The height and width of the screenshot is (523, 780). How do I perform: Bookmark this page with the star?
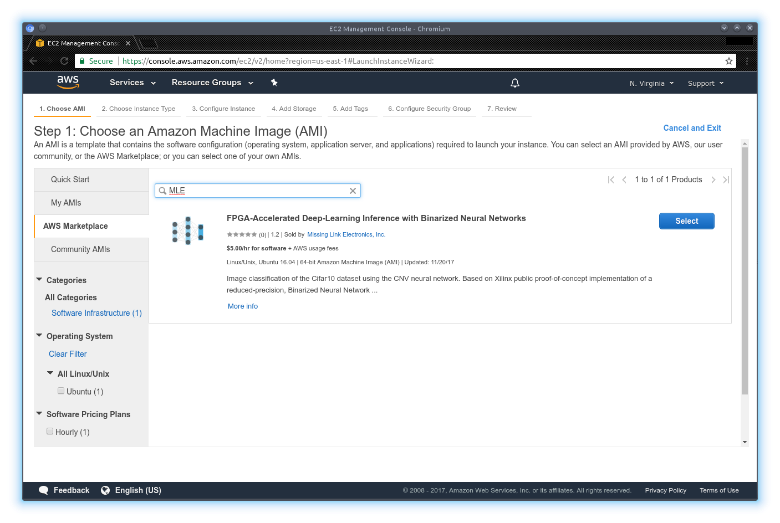728,61
